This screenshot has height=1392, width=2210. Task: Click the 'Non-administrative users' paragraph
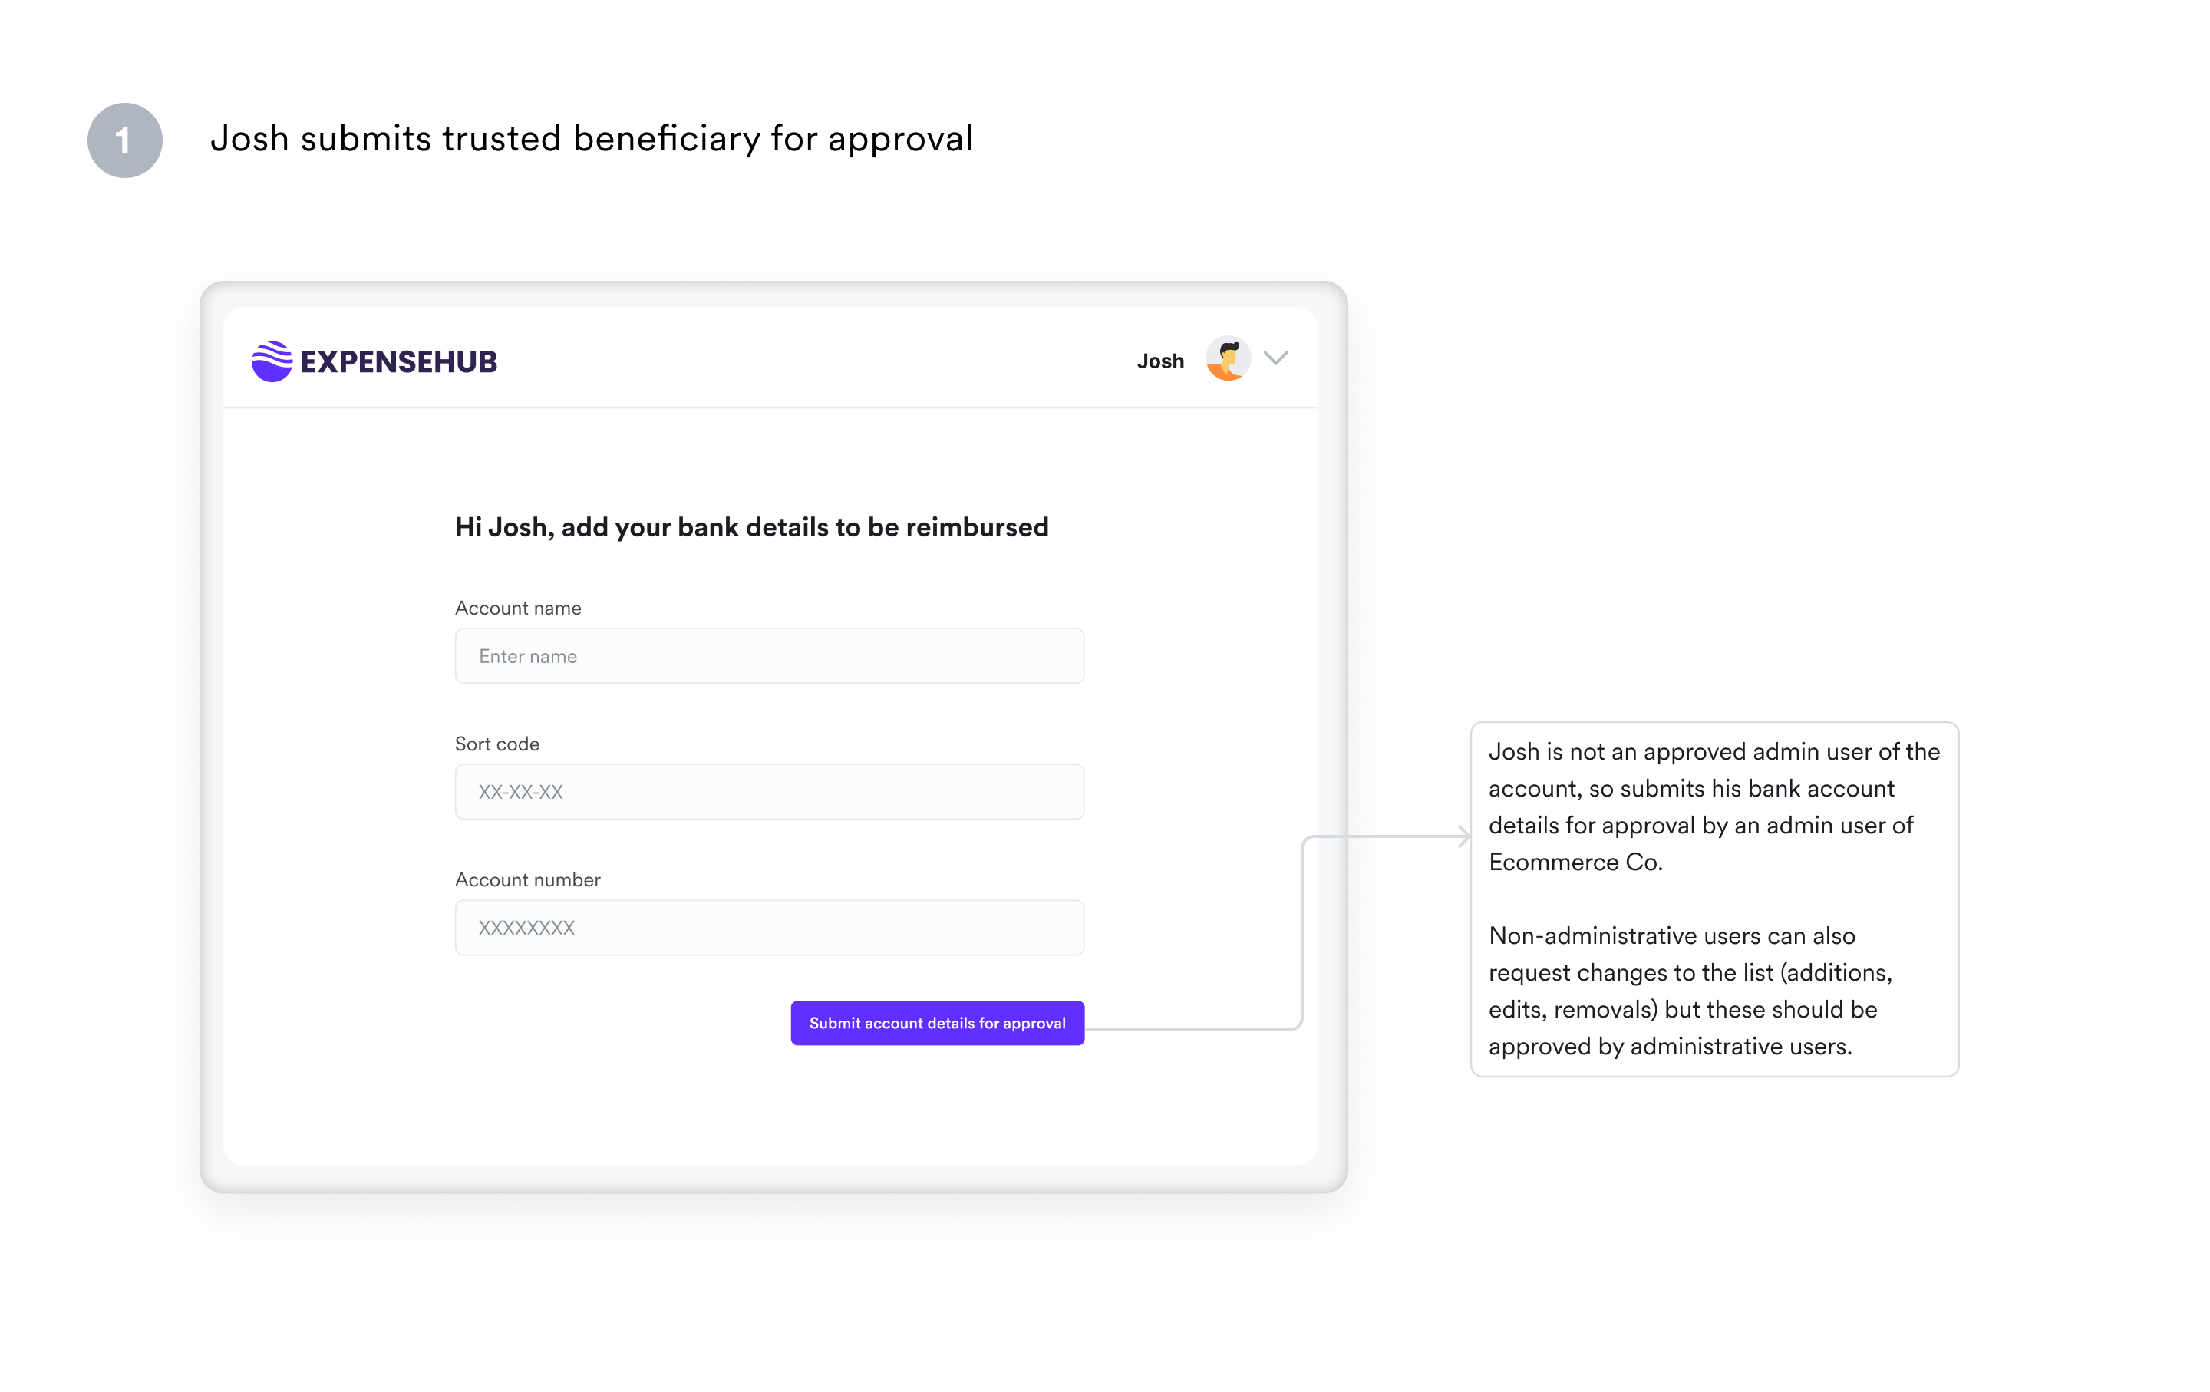click(1690, 991)
